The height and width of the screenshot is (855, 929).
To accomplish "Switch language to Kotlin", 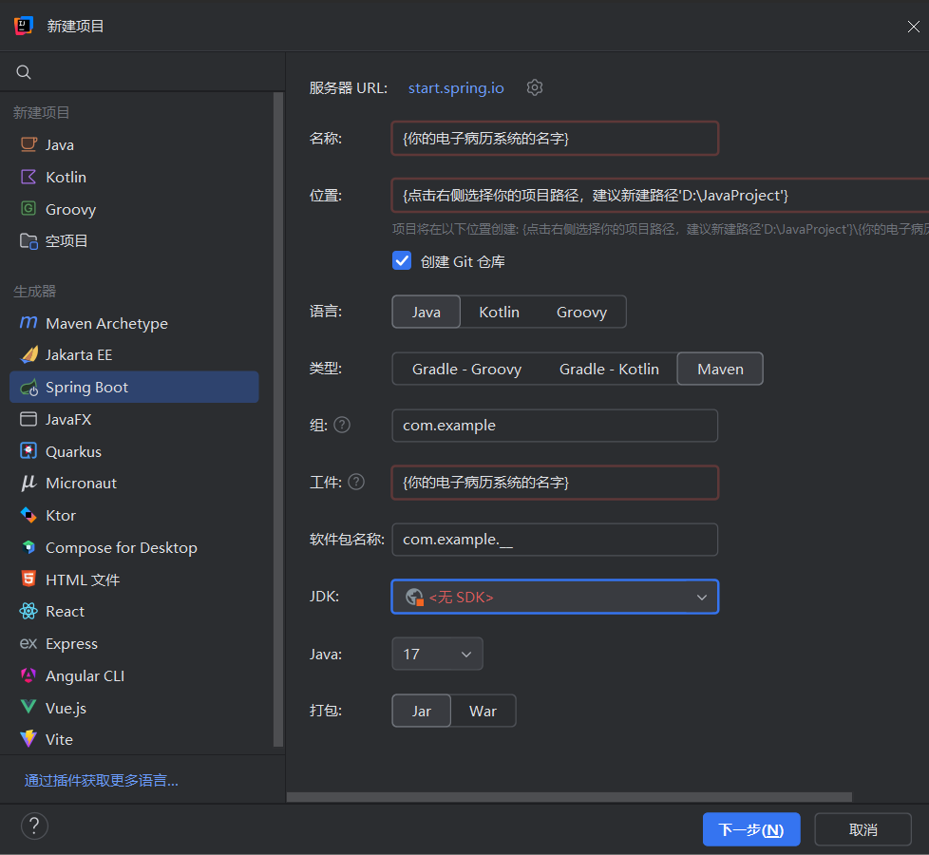I will coord(499,312).
